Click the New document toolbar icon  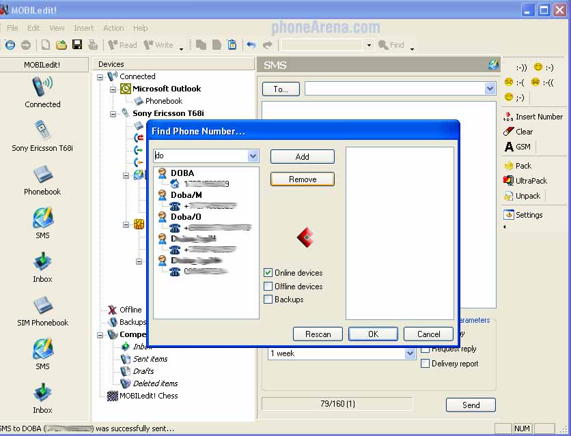coord(46,45)
